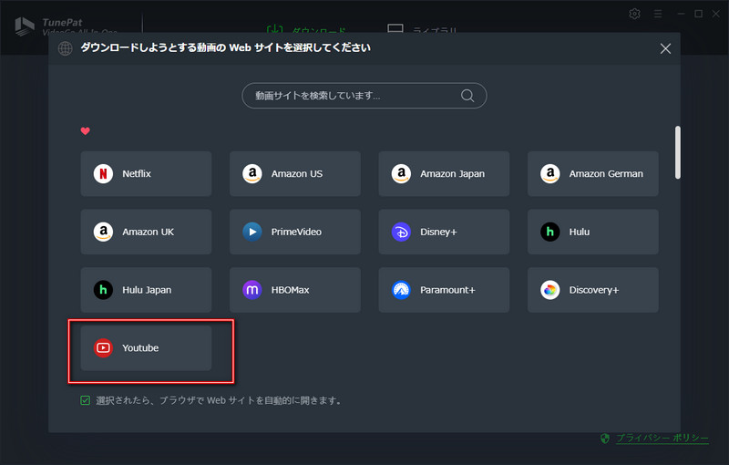Click the library tab icon behind dialog
Viewport: 729px width, 465px height.
395,28
